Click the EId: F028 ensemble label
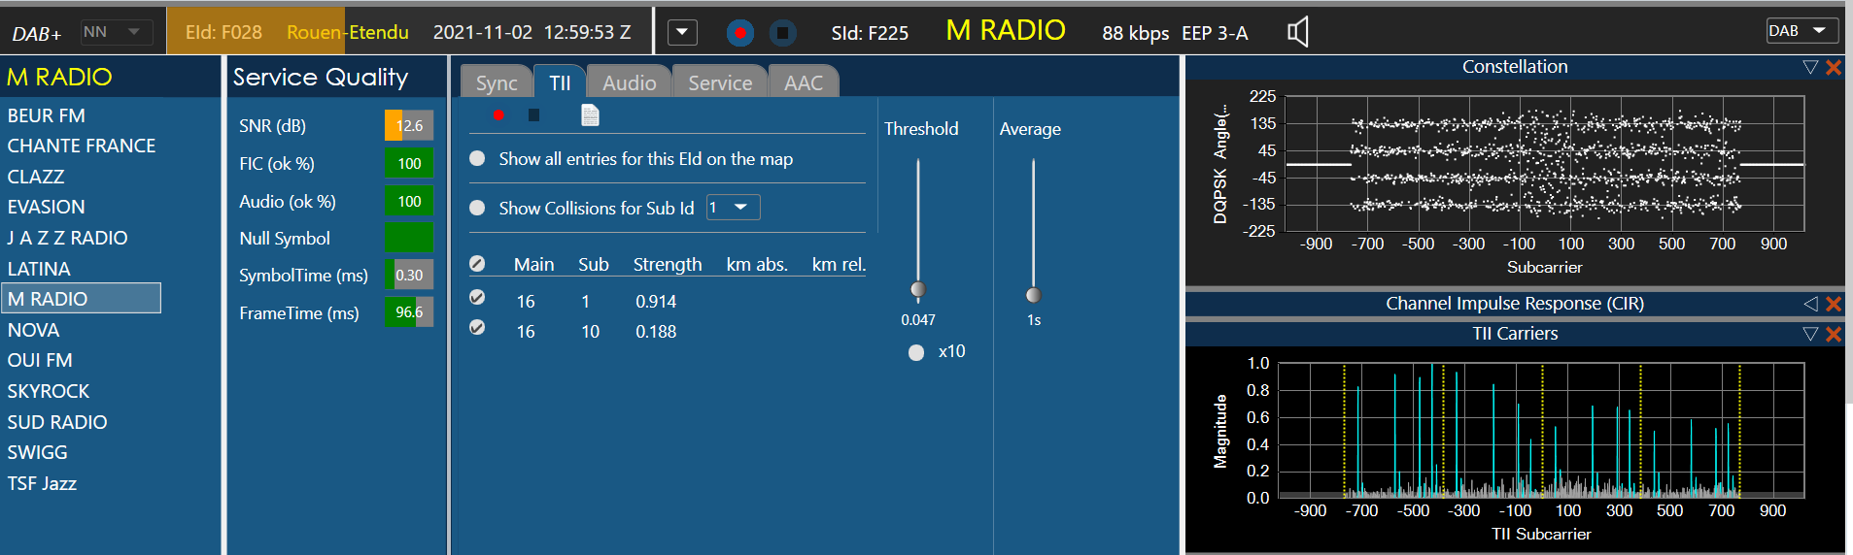The width and height of the screenshot is (1853, 555). (x=223, y=32)
